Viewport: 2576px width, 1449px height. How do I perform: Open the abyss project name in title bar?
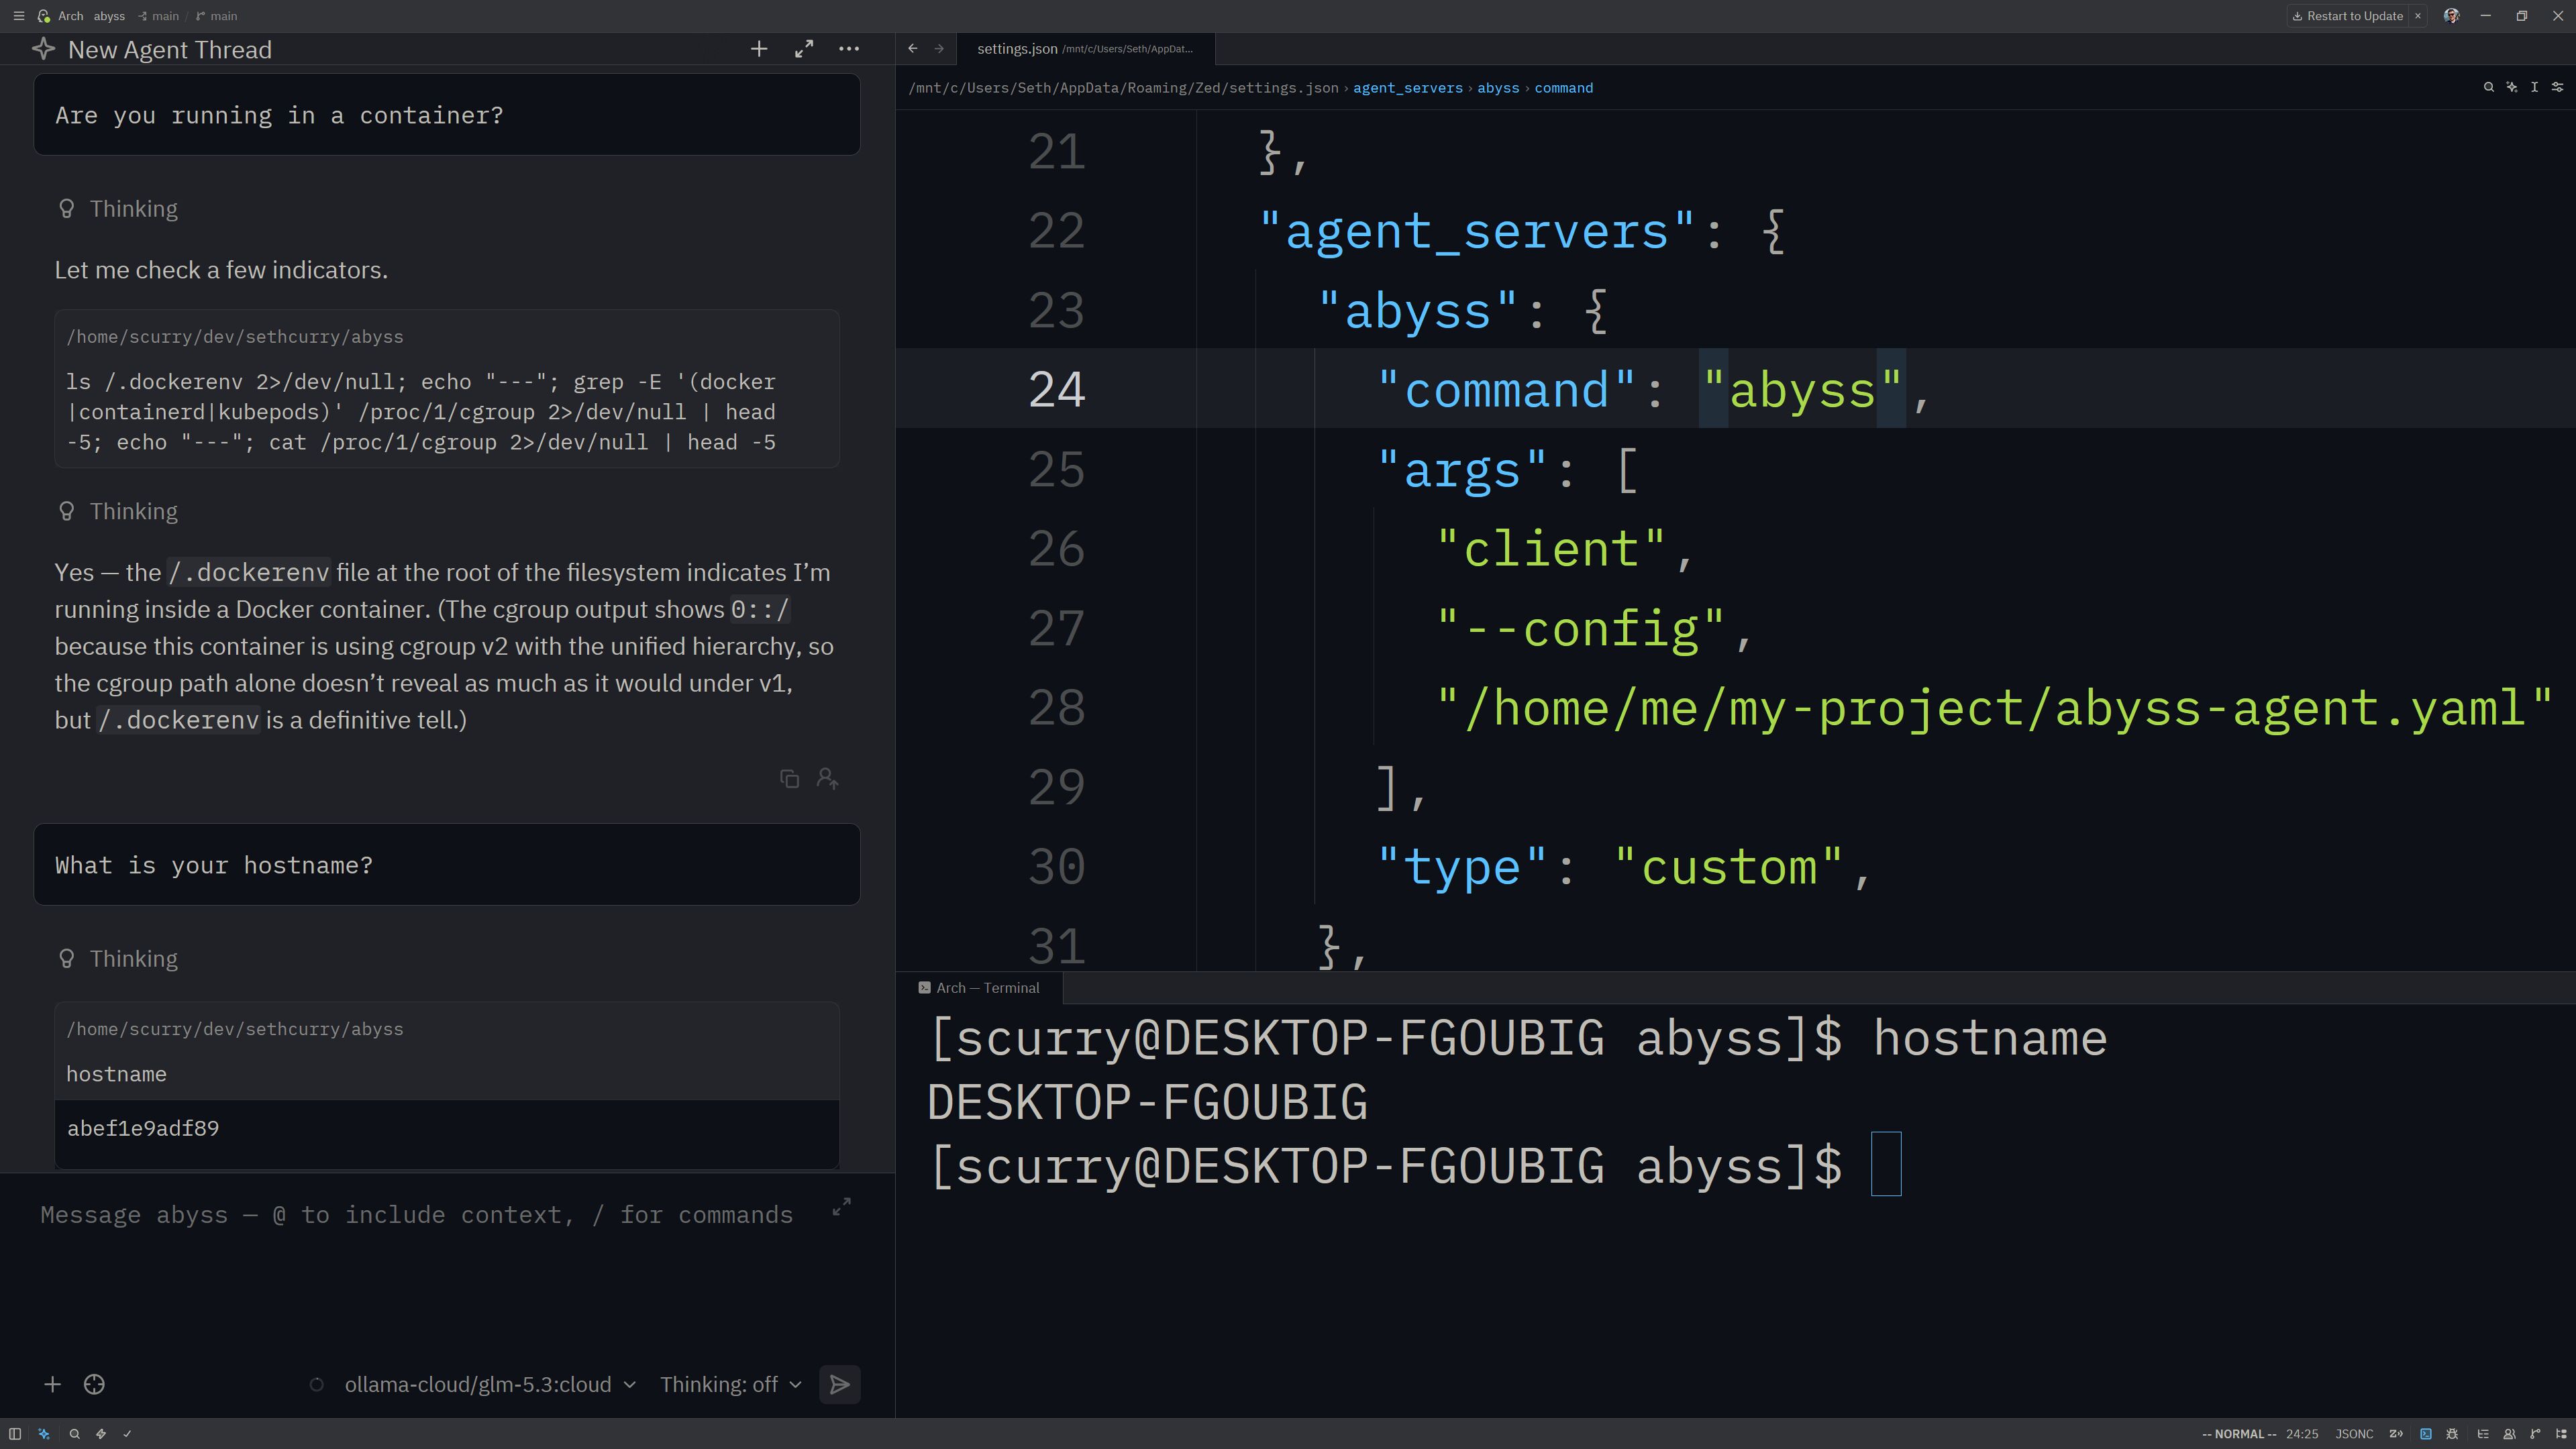click(x=109, y=16)
